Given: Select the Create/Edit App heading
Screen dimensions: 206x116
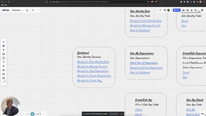Looking at the screenshot, I should click(x=144, y=100).
